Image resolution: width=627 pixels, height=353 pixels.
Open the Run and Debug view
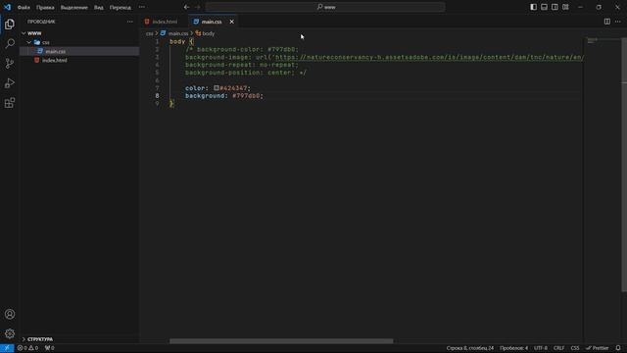click(10, 83)
